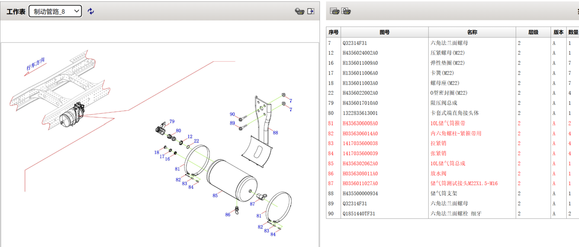579x247 pixels.
Task: Click part number H435500000934
Action: click(x=360, y=194)
